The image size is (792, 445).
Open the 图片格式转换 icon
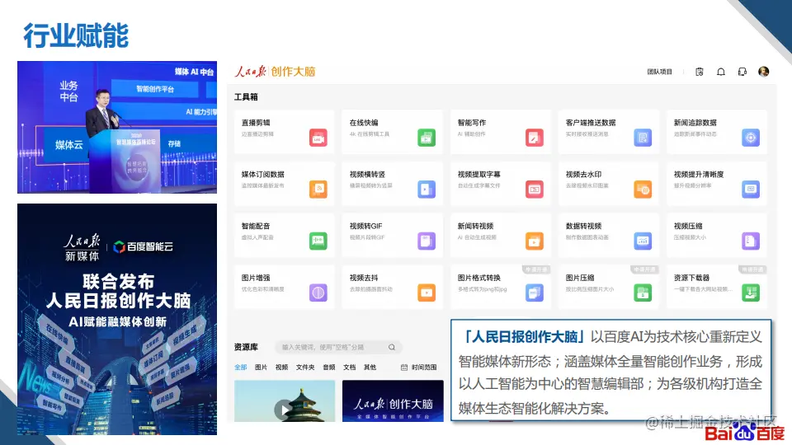[535, 293]
